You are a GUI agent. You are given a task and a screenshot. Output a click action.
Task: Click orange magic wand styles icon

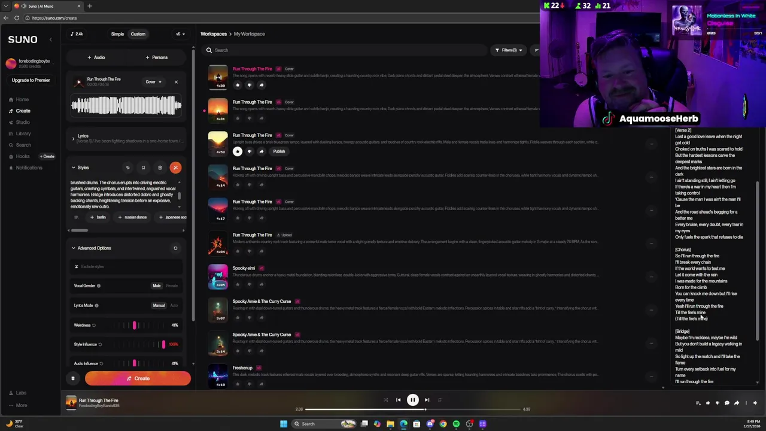(x=175, y=168)
